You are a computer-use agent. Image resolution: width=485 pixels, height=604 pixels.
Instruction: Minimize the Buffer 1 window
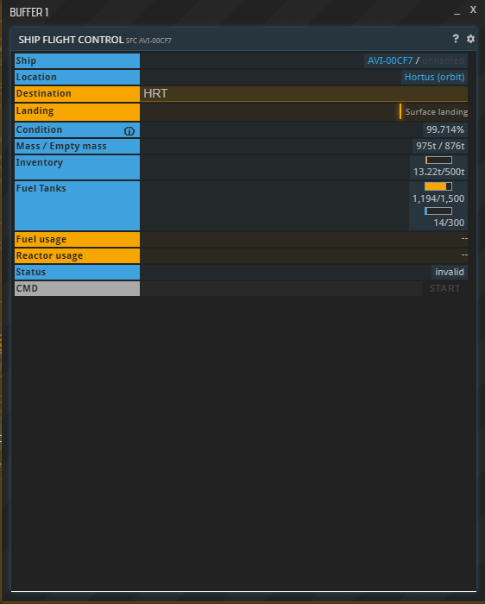point(457,12)
